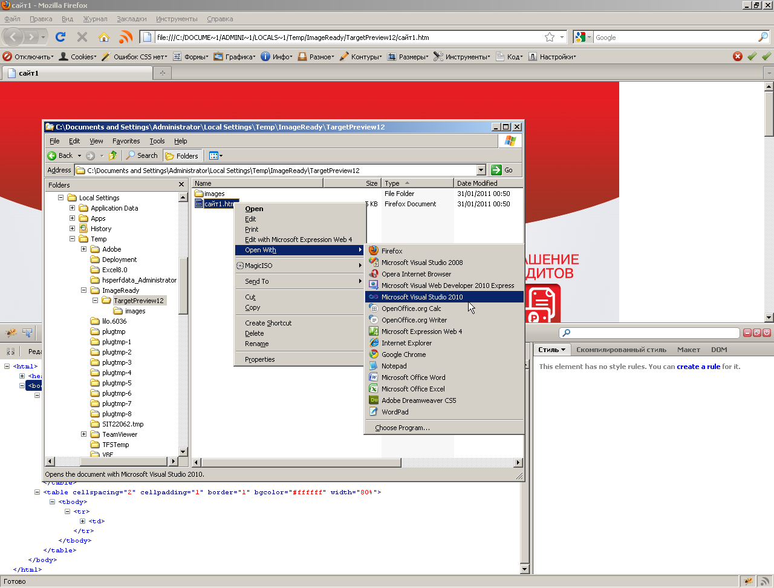Click the Firefox home icon

pyautogui.click(x=104, y=37)
